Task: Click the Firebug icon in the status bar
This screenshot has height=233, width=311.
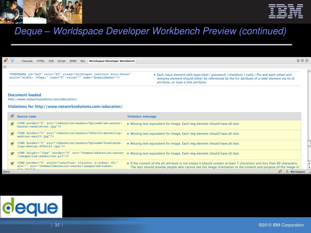Action: point(280,172)
